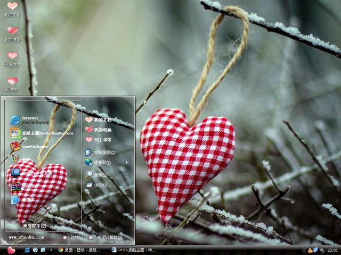Expand 连接到(T) submenu
The width and height of the screenshot is (341, 255).
pyautogui.click(x=107, y=163)
